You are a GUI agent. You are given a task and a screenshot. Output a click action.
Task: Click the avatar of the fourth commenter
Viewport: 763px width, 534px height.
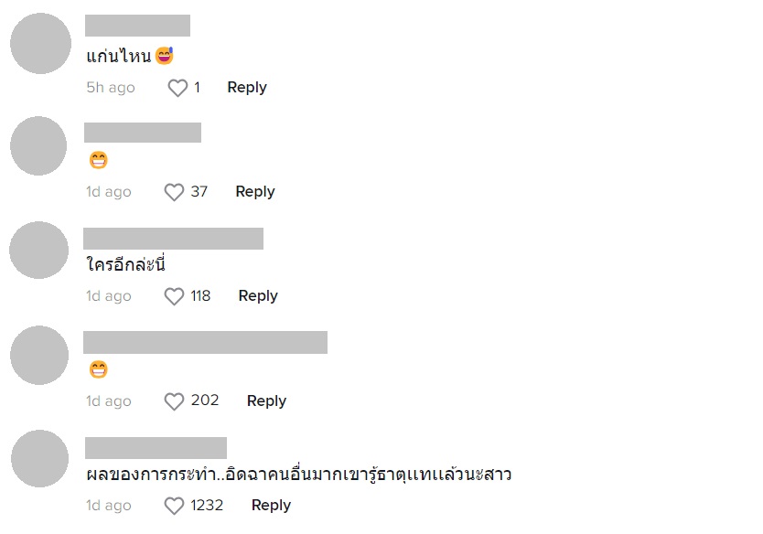[38, 356]
